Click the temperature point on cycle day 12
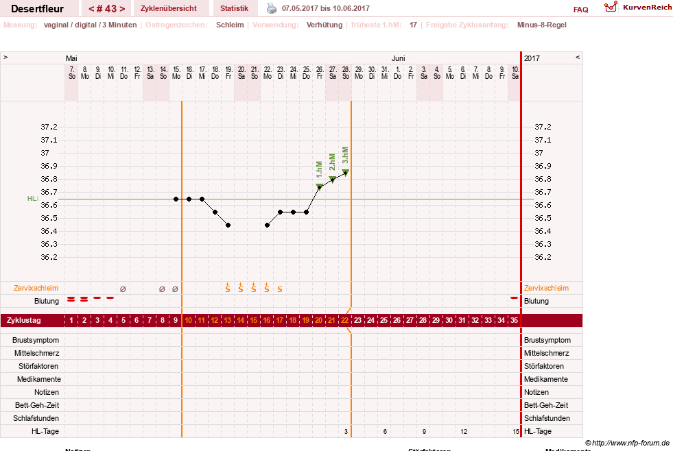The image size is (673, 451). click(x=215, y=212)
